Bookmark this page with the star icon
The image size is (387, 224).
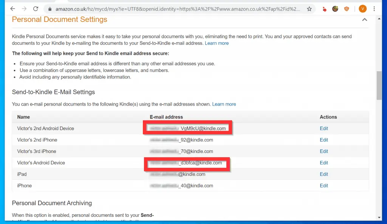[x=309, y=9]
